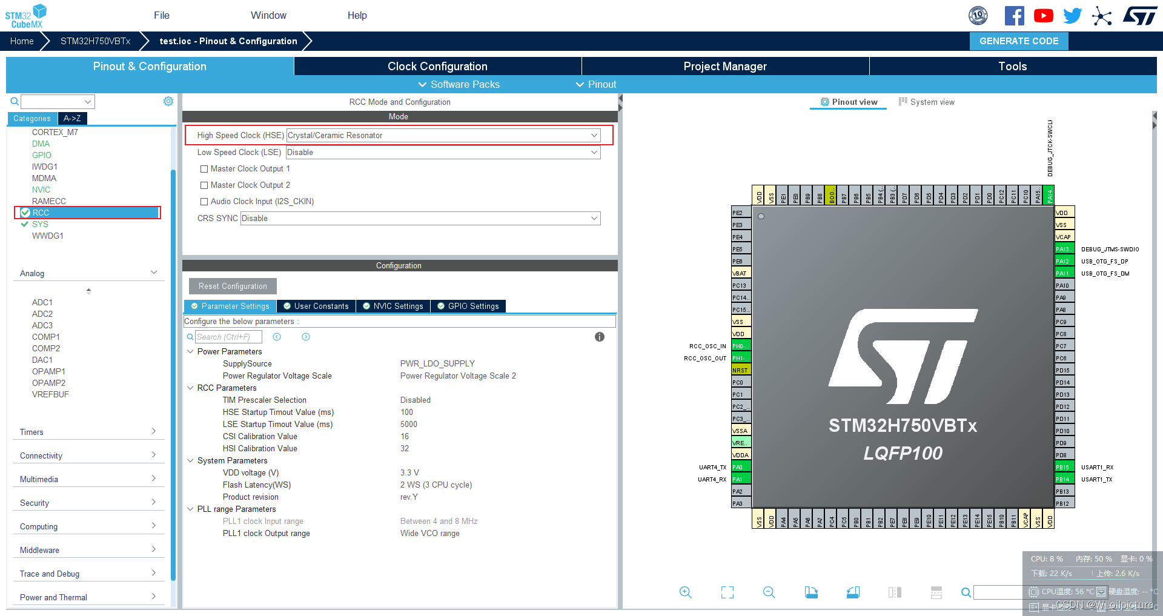This screenshot has height=616, width=1163.
Task: Click the parameter info icon
Action: click(x=600, y=337)
